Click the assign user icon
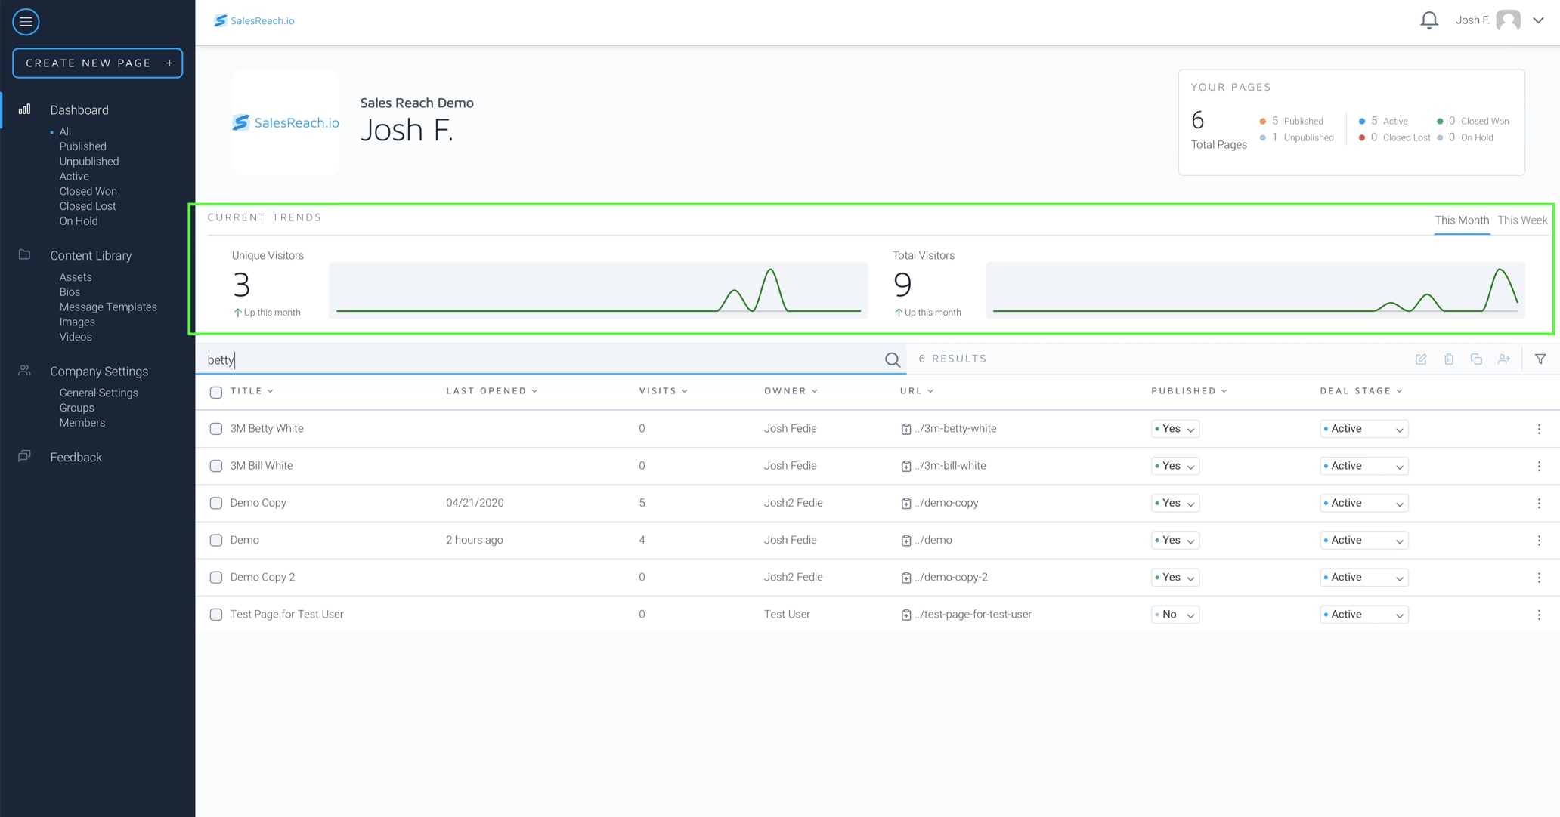 point(1503,359)
